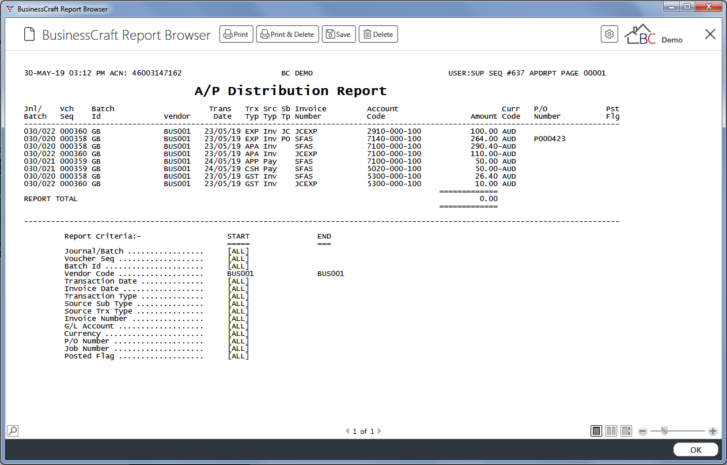Switch to page view with side panel

tap(626, 431)
